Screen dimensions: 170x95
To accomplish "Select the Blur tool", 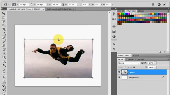I will click(4, 61).
